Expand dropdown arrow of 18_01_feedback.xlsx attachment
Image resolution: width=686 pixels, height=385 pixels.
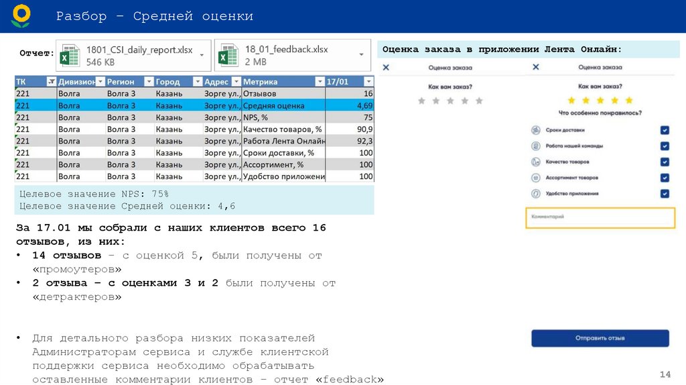(362, 55)
